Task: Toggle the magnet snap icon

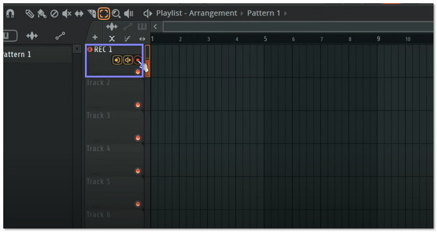Action: point(10,13)
